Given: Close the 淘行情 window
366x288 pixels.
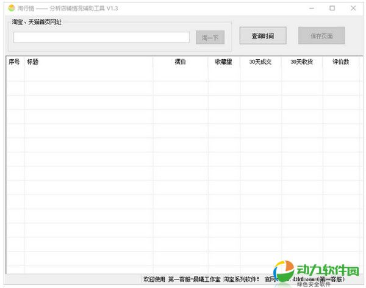Looking at the screenshot, I should pos(353,8).
